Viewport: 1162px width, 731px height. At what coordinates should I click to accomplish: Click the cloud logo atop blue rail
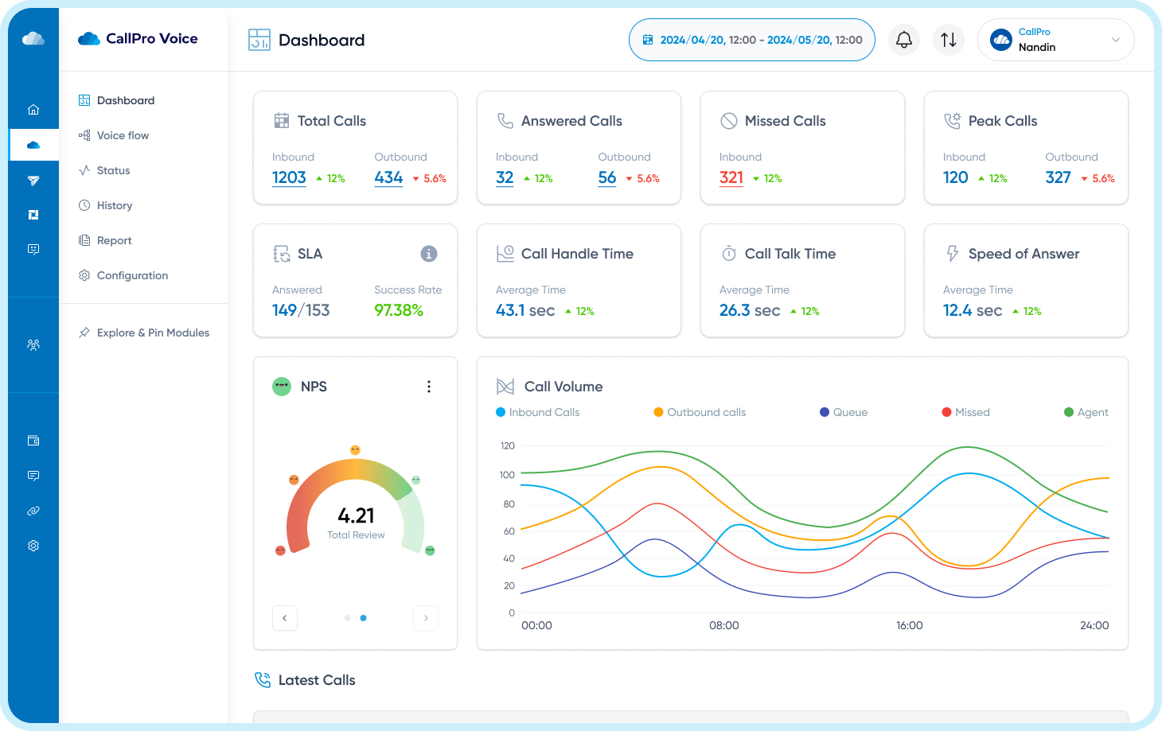coord(33,38)
